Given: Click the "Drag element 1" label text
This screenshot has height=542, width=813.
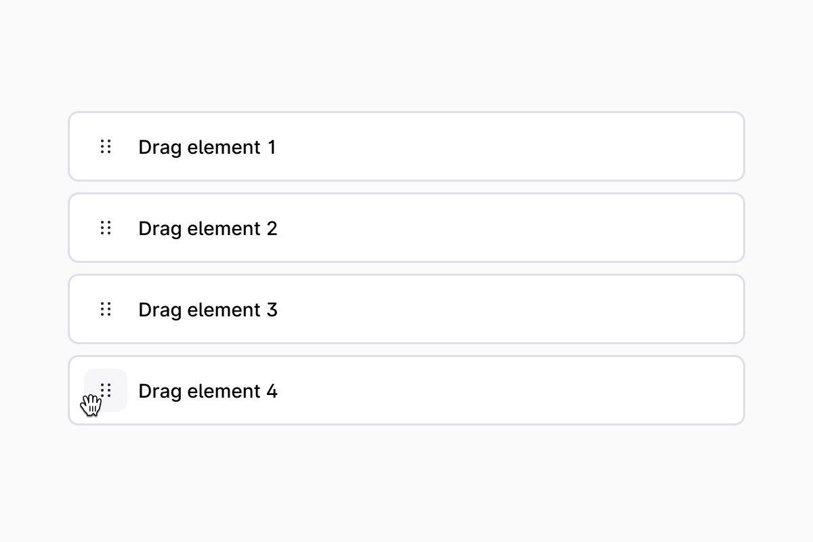Looking at the screenshot, I should (x=207, y=147).
